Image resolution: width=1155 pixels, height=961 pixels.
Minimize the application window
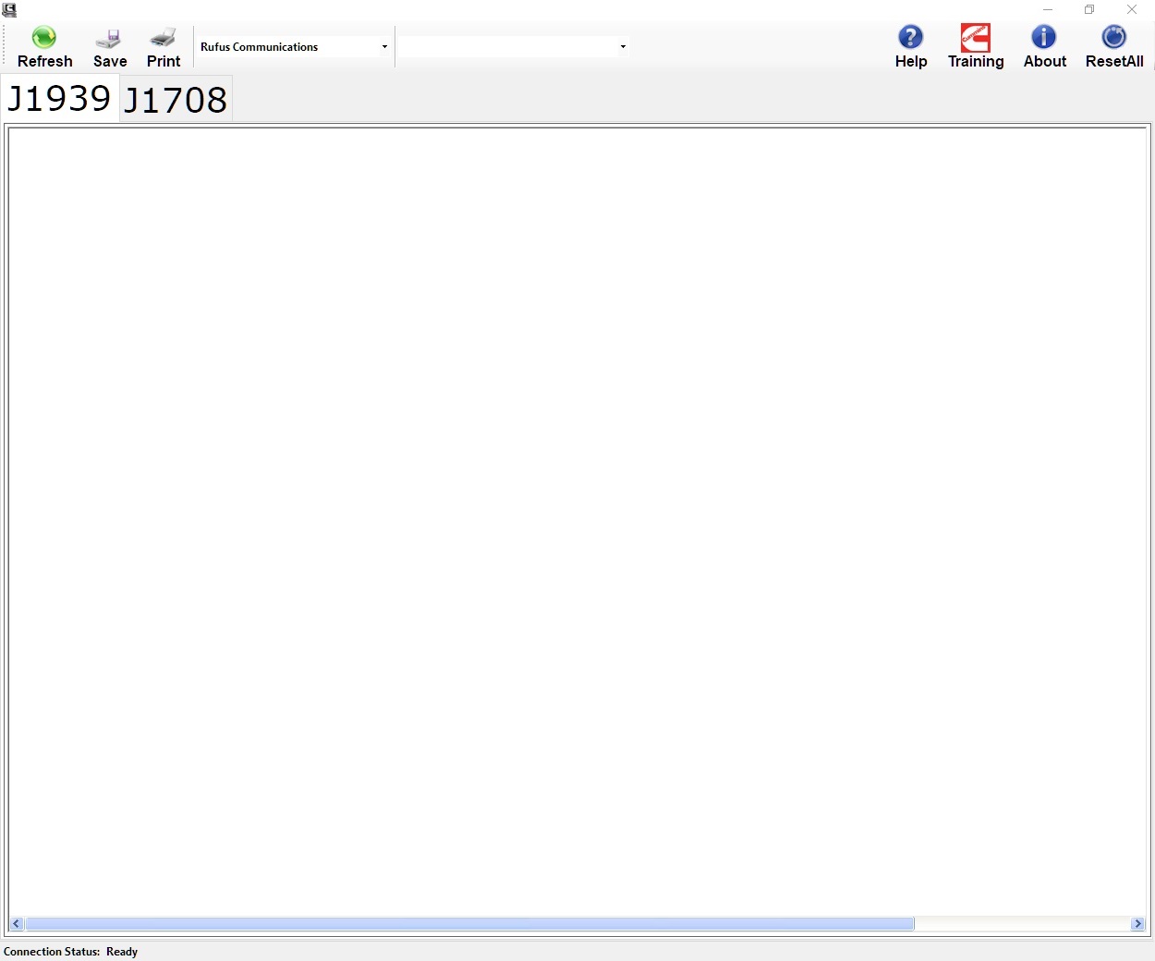1048,10
